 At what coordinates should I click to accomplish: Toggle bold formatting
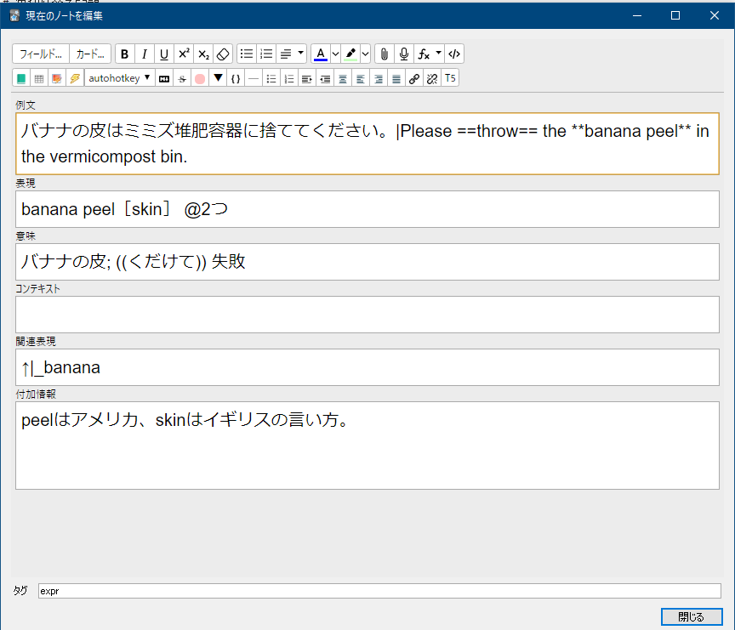(125, 54)
